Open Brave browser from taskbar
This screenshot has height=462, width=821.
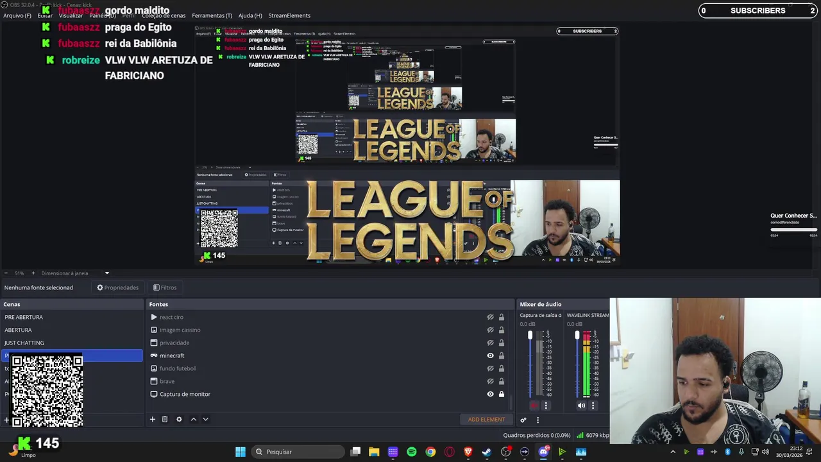click(468, 452)
